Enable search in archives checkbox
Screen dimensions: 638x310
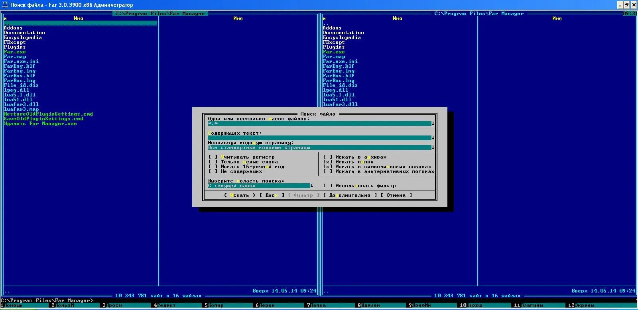click(328, 157)
